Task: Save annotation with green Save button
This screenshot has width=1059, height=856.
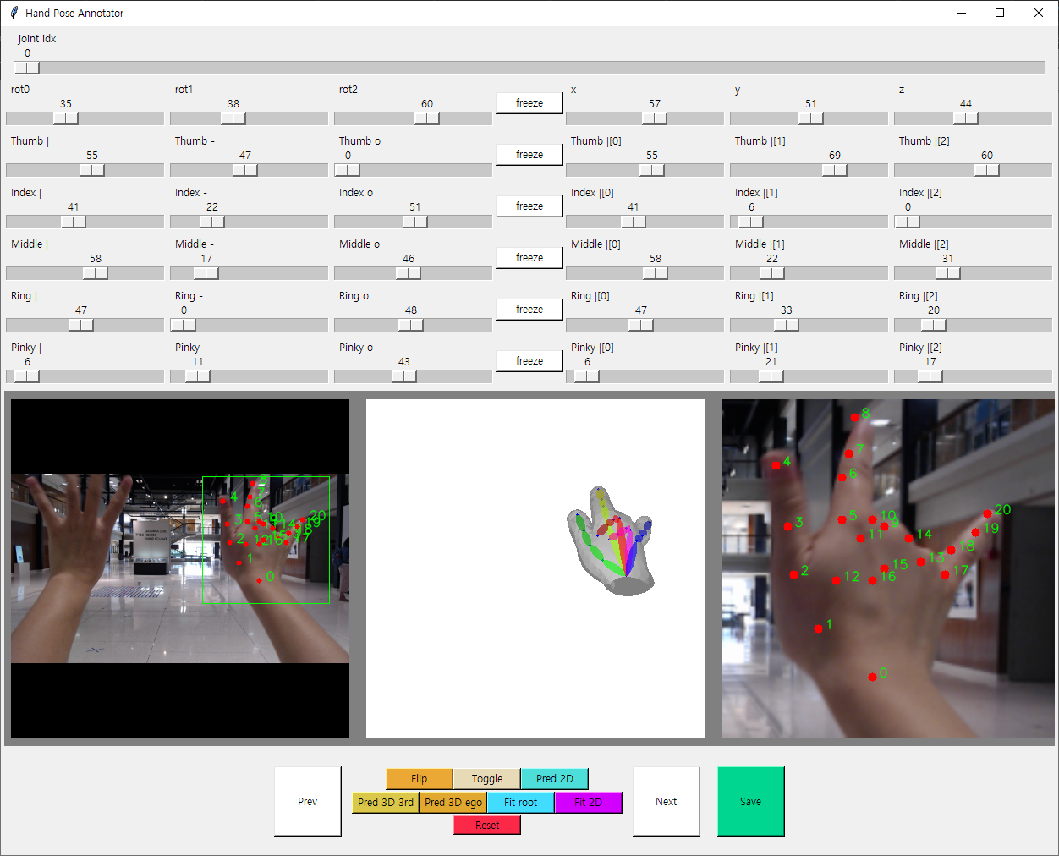Action: click(x=750, y=801)
